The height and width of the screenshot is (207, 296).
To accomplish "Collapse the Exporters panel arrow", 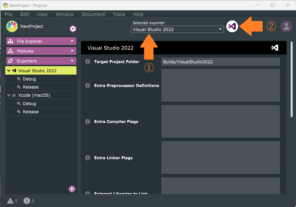I will click(x=72, y=61).
